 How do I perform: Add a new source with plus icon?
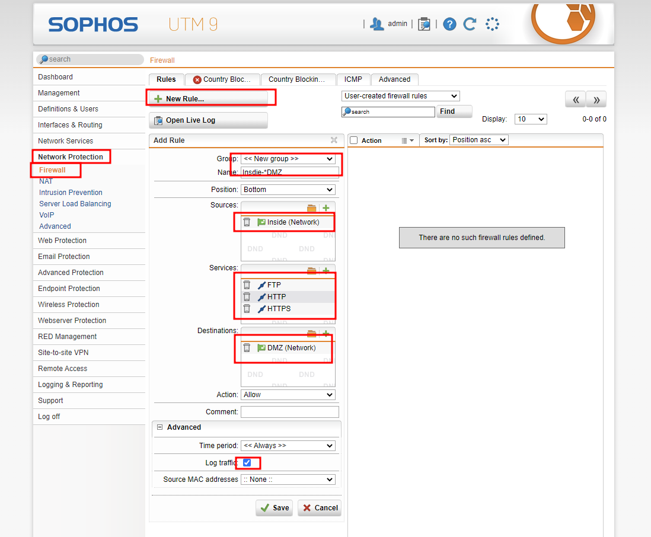coord(326,208)
